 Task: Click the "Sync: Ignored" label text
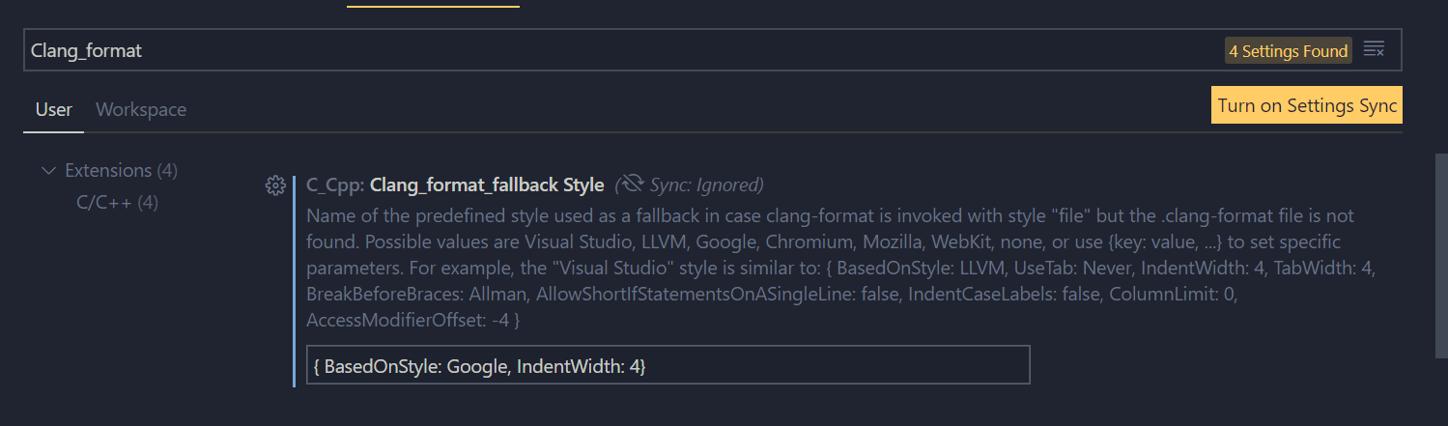[x=706, y=184]
